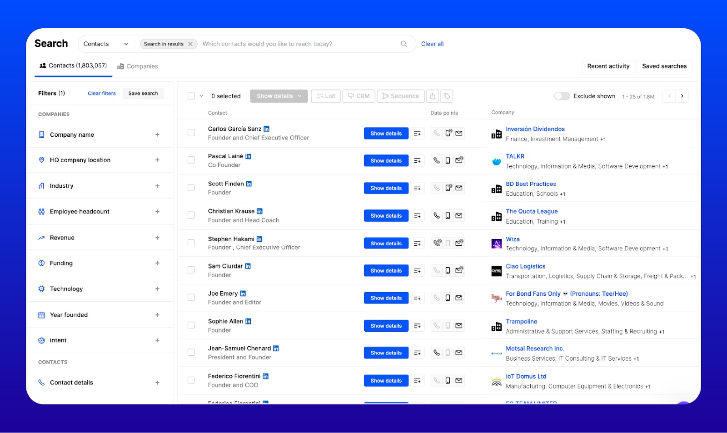Open LinkedIn profile of Jean-Samuel Chenard

pos(276,348)
